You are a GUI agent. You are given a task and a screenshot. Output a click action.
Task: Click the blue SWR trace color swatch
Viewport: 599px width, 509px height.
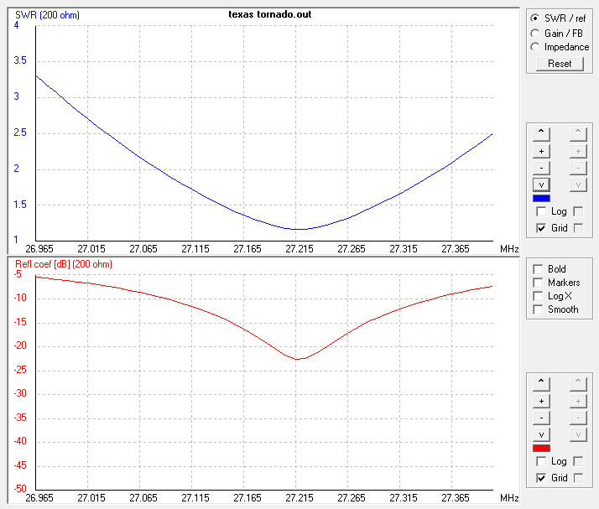[x=541, y=199]
